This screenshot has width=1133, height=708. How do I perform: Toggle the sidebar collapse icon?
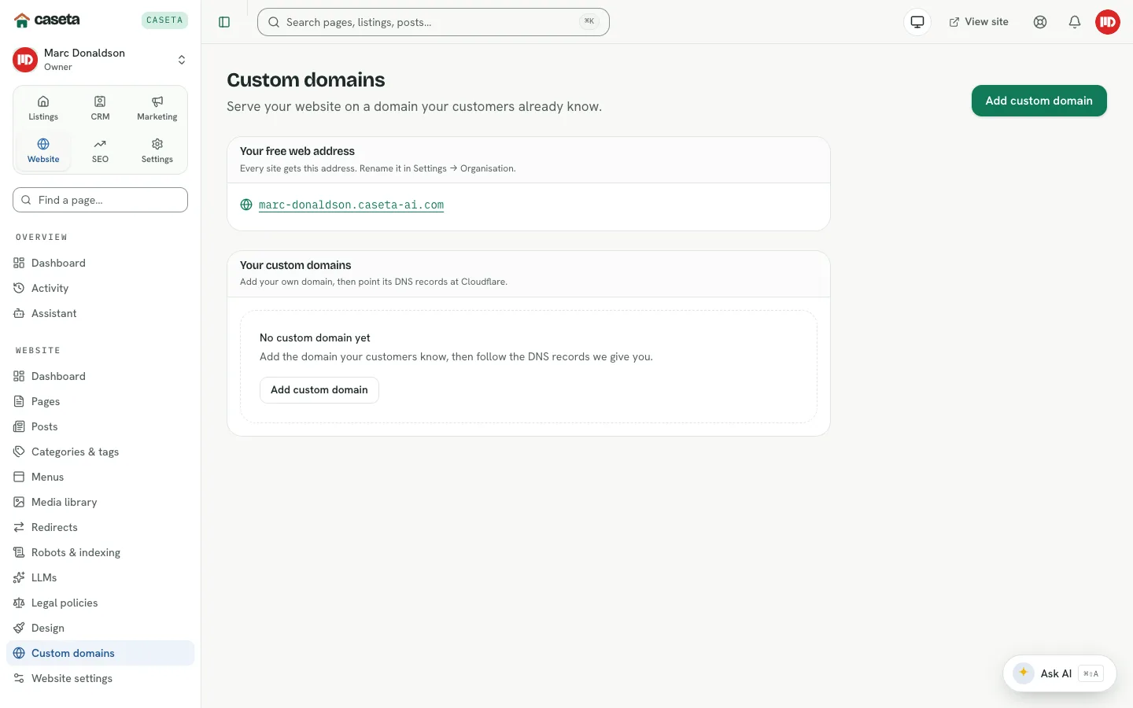tap(224, 22)
